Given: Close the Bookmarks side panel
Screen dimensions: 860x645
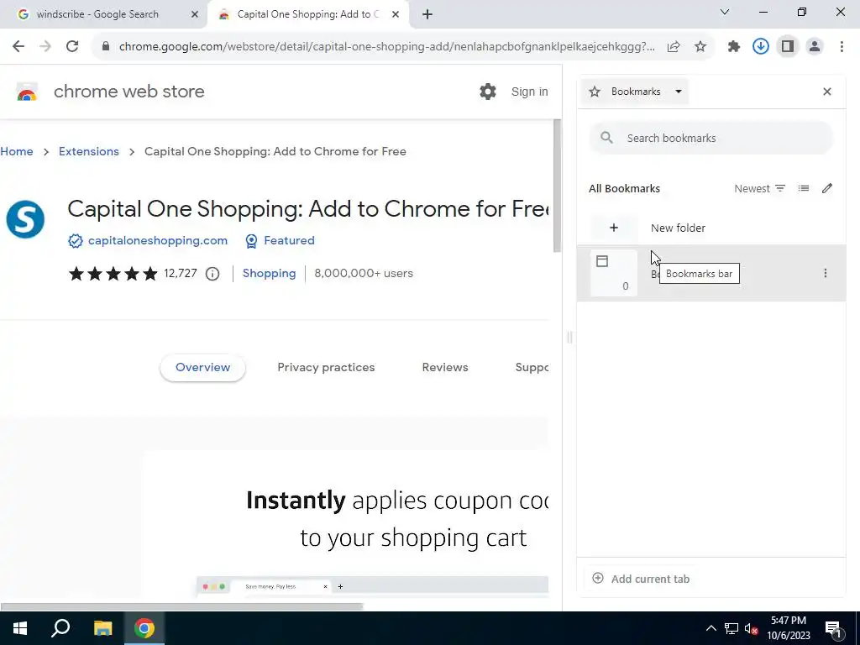Looking at the screenshot, I should (827, 92).
